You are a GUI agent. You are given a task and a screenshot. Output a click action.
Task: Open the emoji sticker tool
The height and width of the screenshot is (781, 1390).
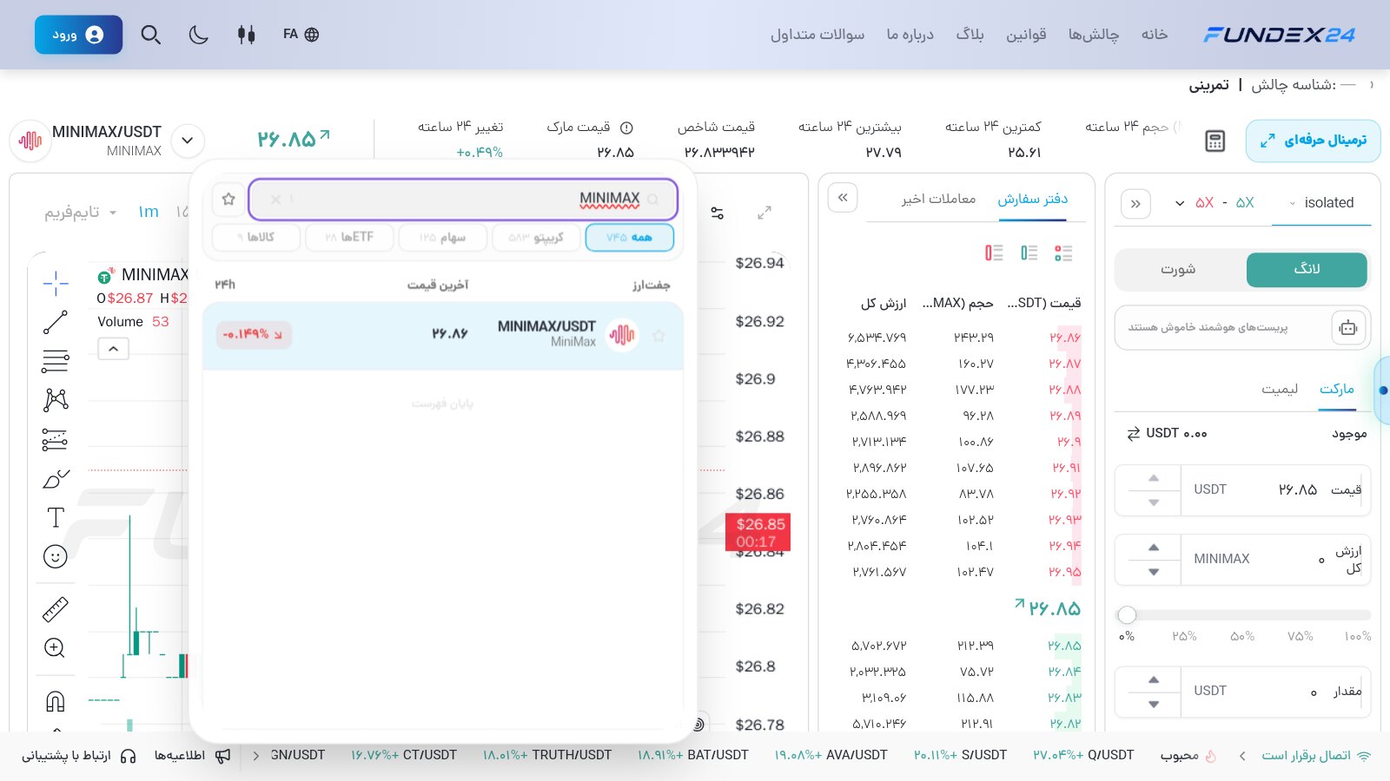pyautogui.click(x=56, y=556)
